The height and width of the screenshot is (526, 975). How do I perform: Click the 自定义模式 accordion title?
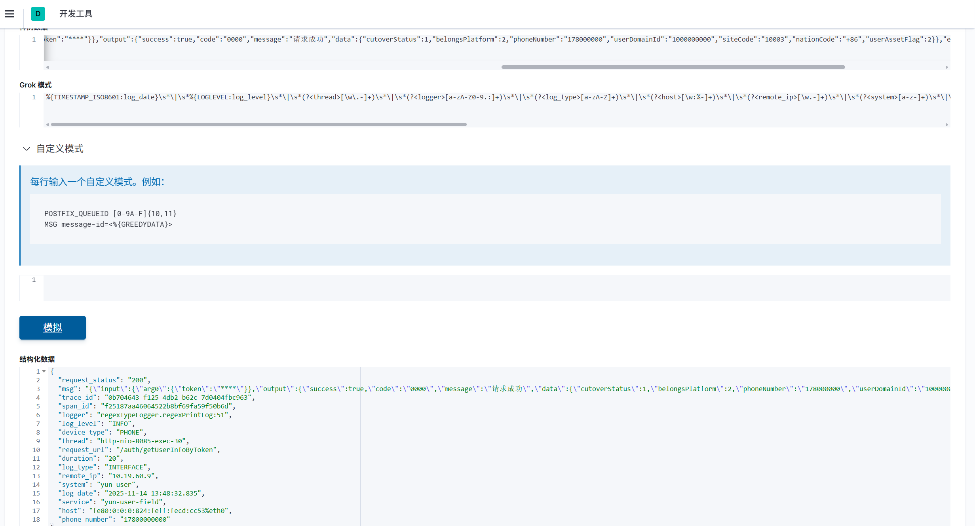pos(60,149)
